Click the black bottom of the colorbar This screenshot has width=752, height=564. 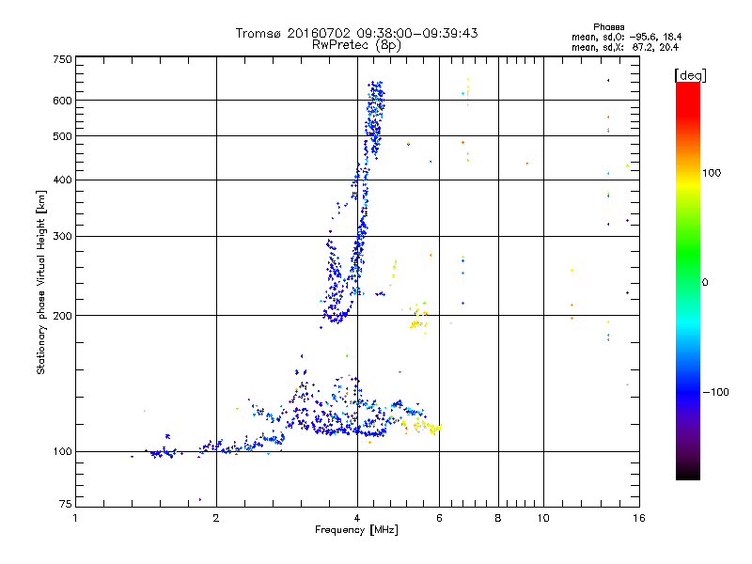688,473
